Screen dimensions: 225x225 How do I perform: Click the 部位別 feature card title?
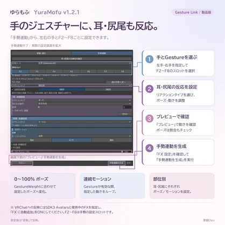[159, 179]
